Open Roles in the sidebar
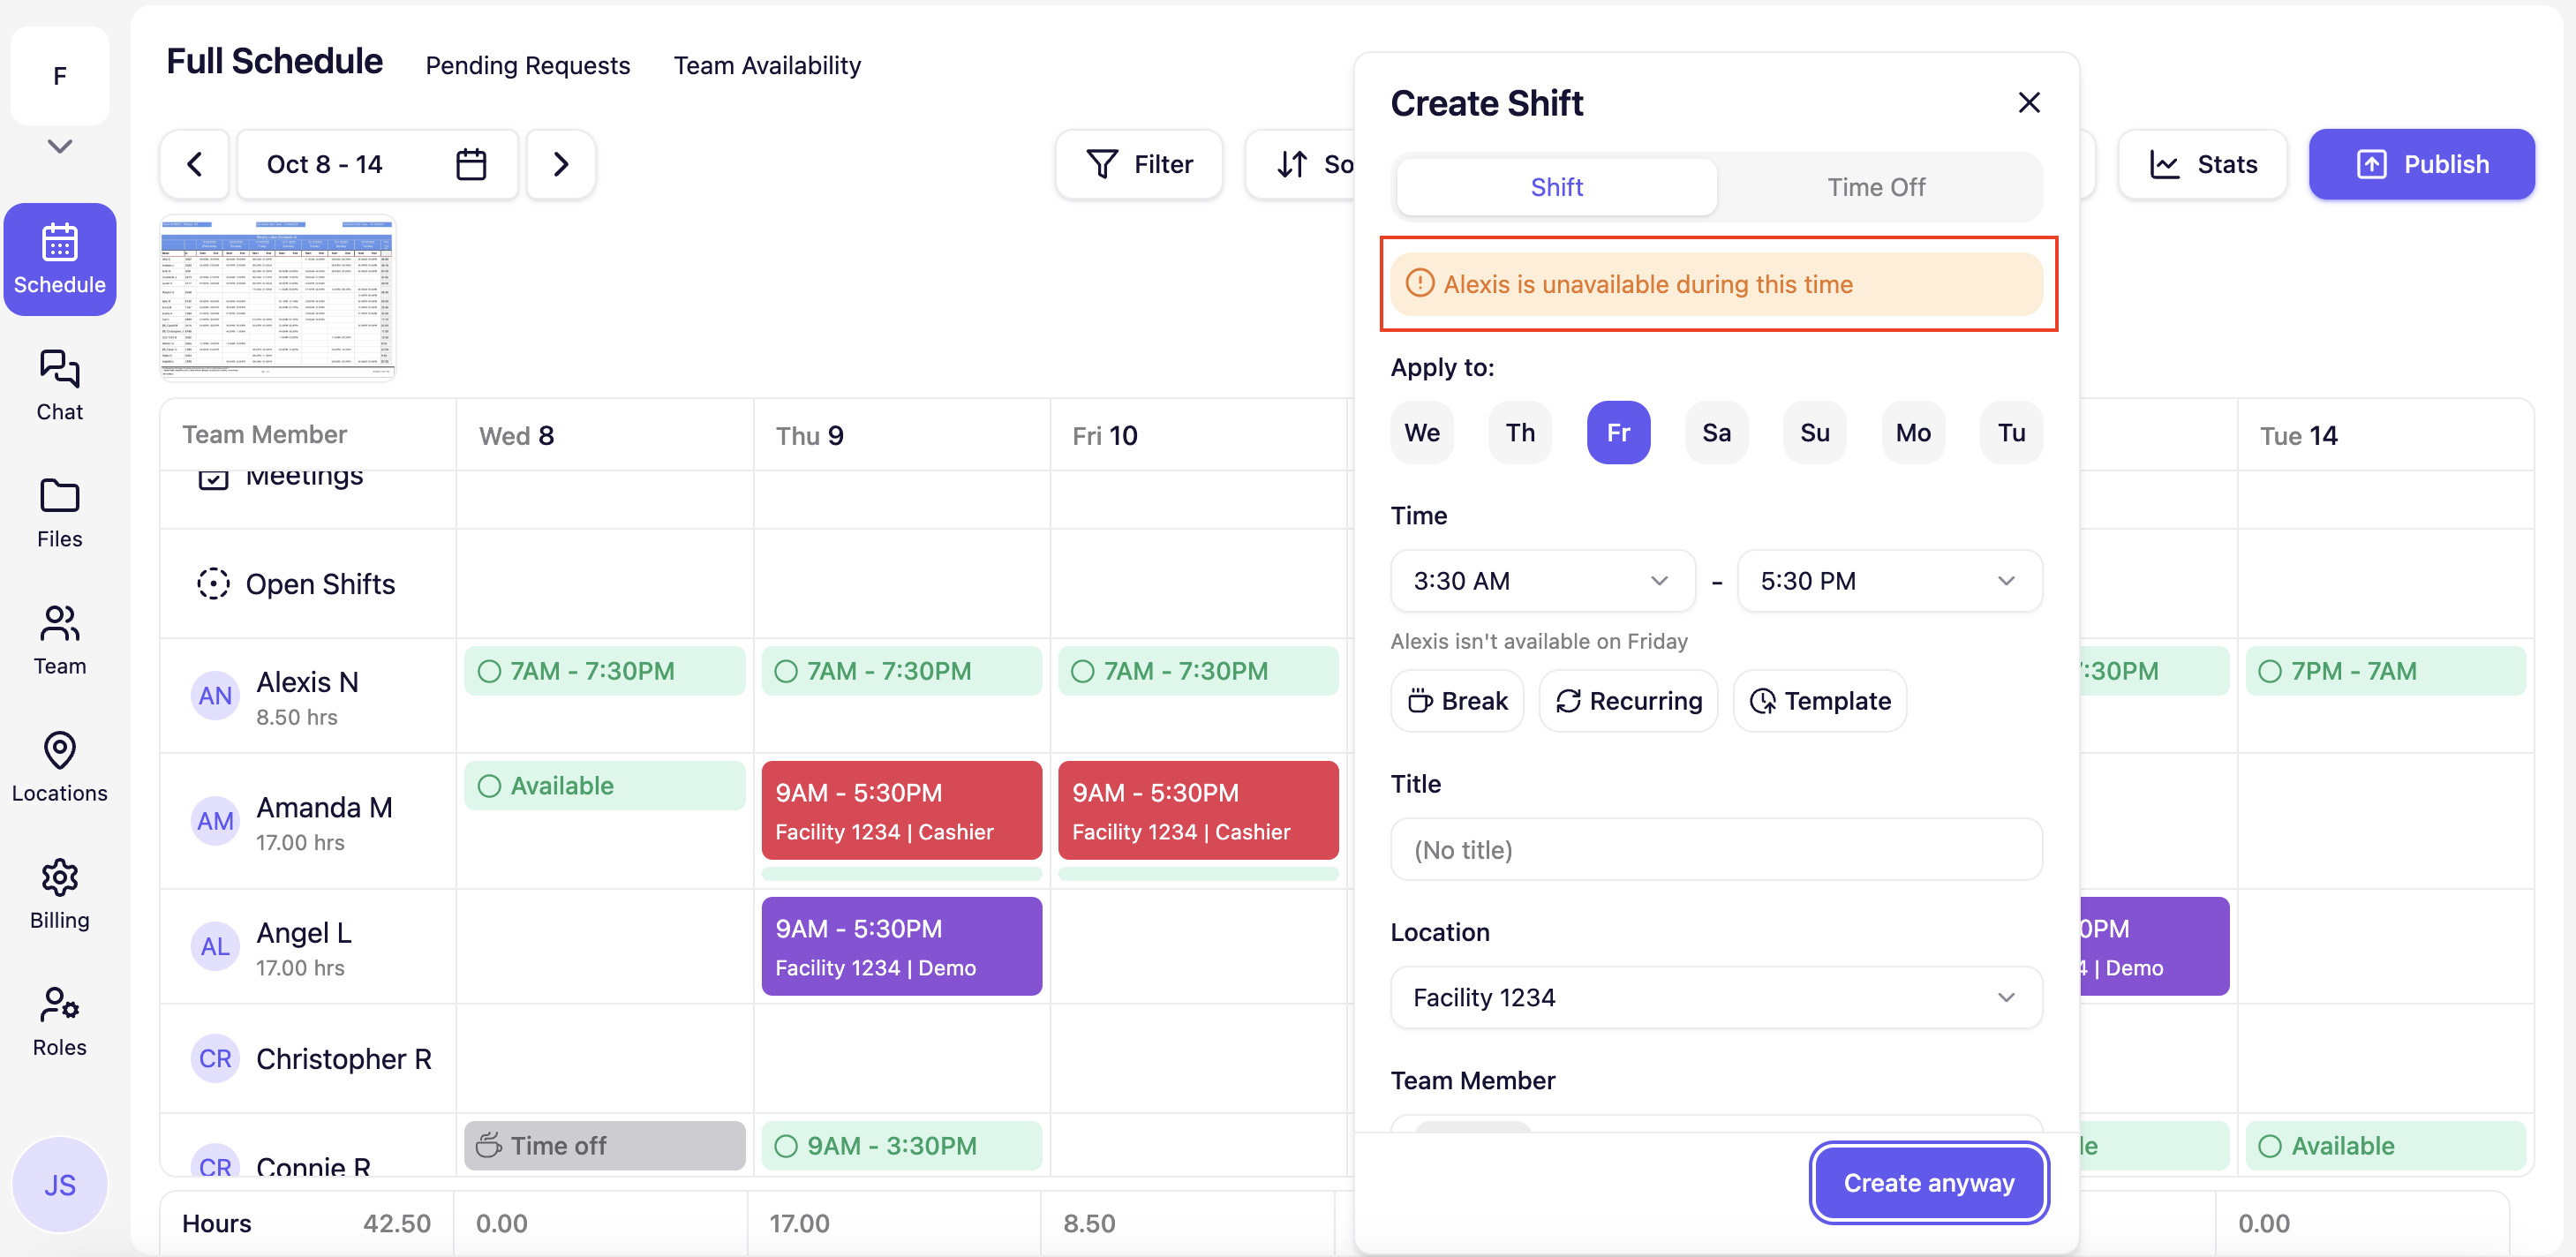2576x1257 pixels. [59, 1020]
